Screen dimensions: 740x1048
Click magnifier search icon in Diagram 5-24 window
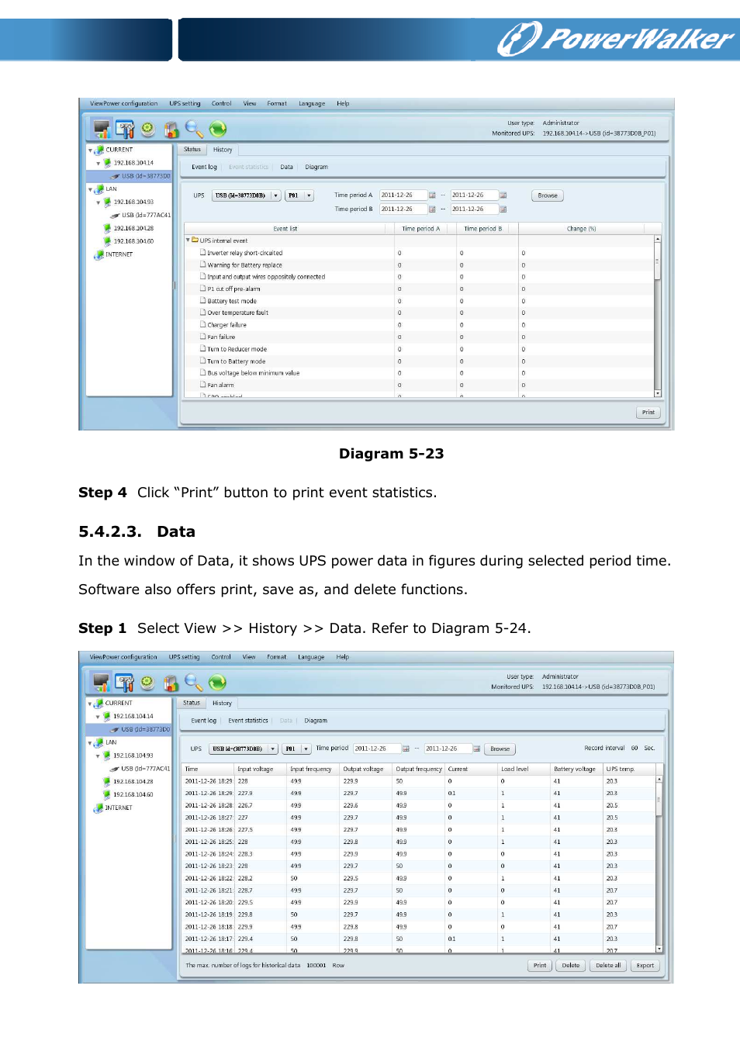[x=194, y=683]
